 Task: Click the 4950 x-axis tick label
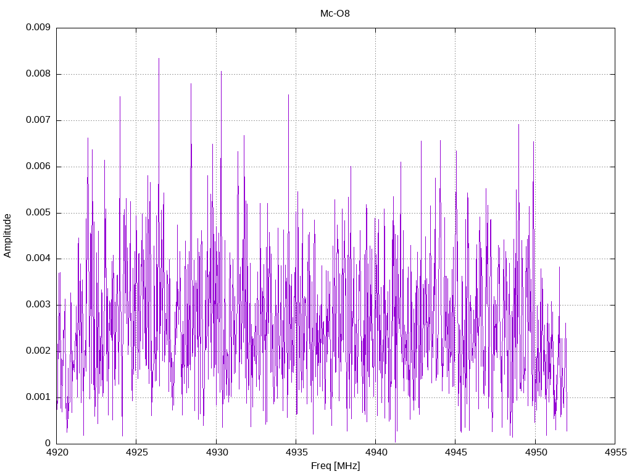(536, 452)
